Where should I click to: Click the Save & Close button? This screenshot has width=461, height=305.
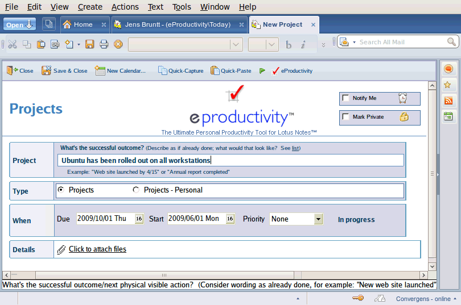point(64,70)
